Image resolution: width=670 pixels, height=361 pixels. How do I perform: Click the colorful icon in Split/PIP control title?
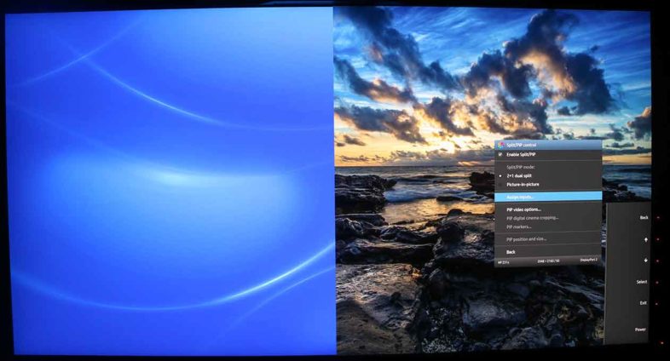click(501, 145)
